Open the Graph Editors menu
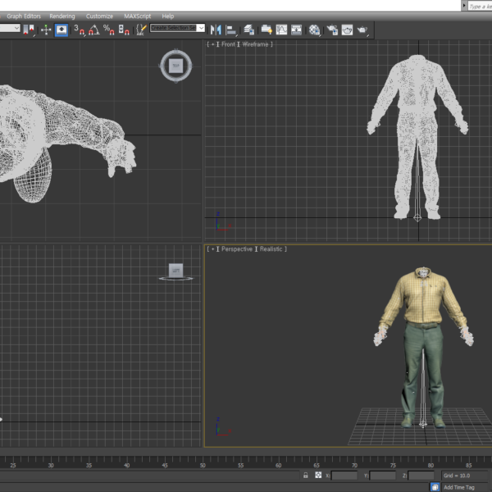The width and height of the screenshot is (492, 492). 24,16
